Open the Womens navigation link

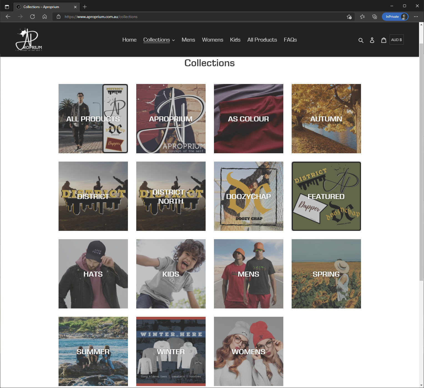(213, 40)
